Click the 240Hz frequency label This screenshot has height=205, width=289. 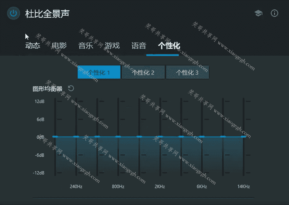[76, 187]
